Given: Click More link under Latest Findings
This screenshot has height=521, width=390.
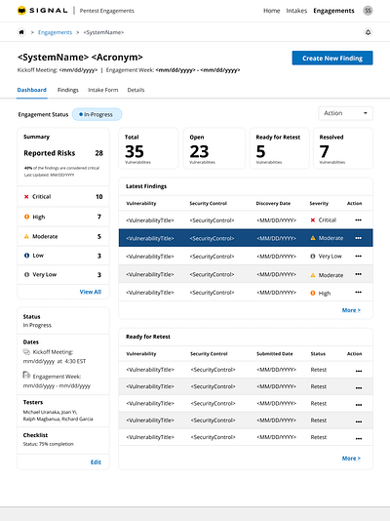Looking at the screenshot, I should pyautogui.click(x=351, y=310).
